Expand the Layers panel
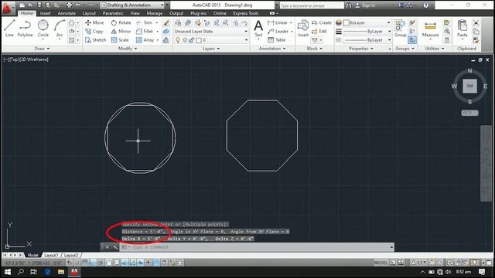495x278 pixels. [x=211, y=49]
